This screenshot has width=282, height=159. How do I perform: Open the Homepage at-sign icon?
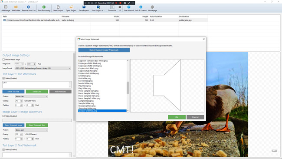click(152, 7)
